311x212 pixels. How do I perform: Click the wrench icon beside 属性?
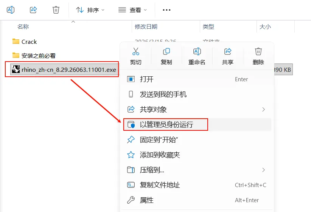131,200
